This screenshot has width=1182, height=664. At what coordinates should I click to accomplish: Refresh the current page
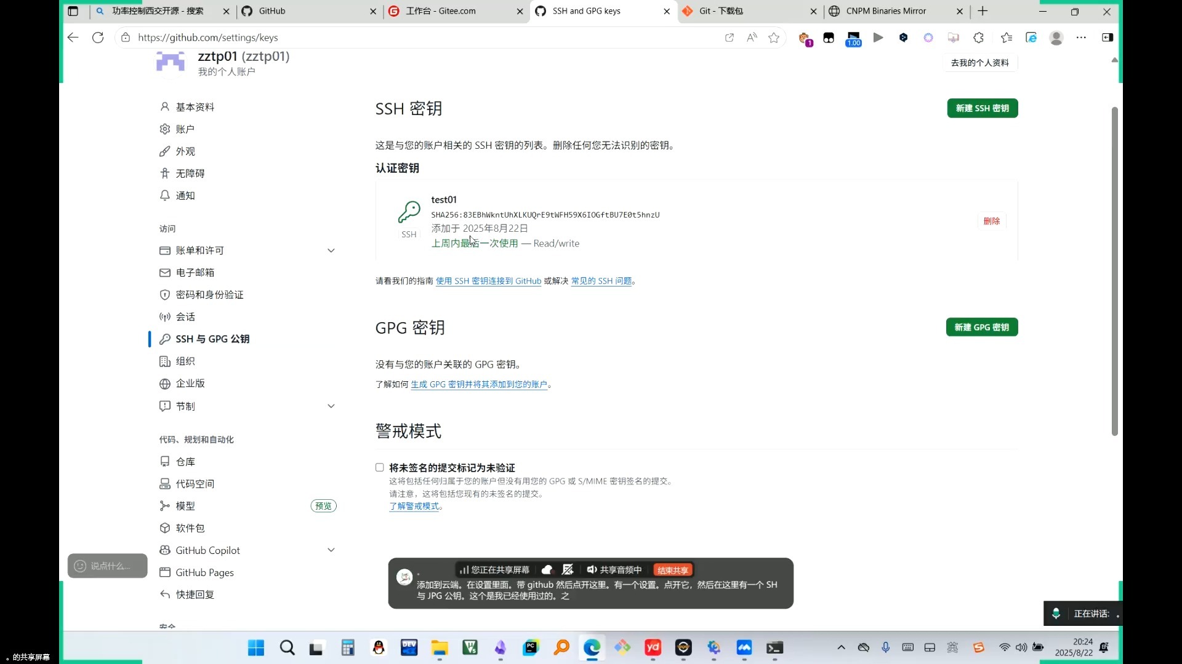point(97,38)
